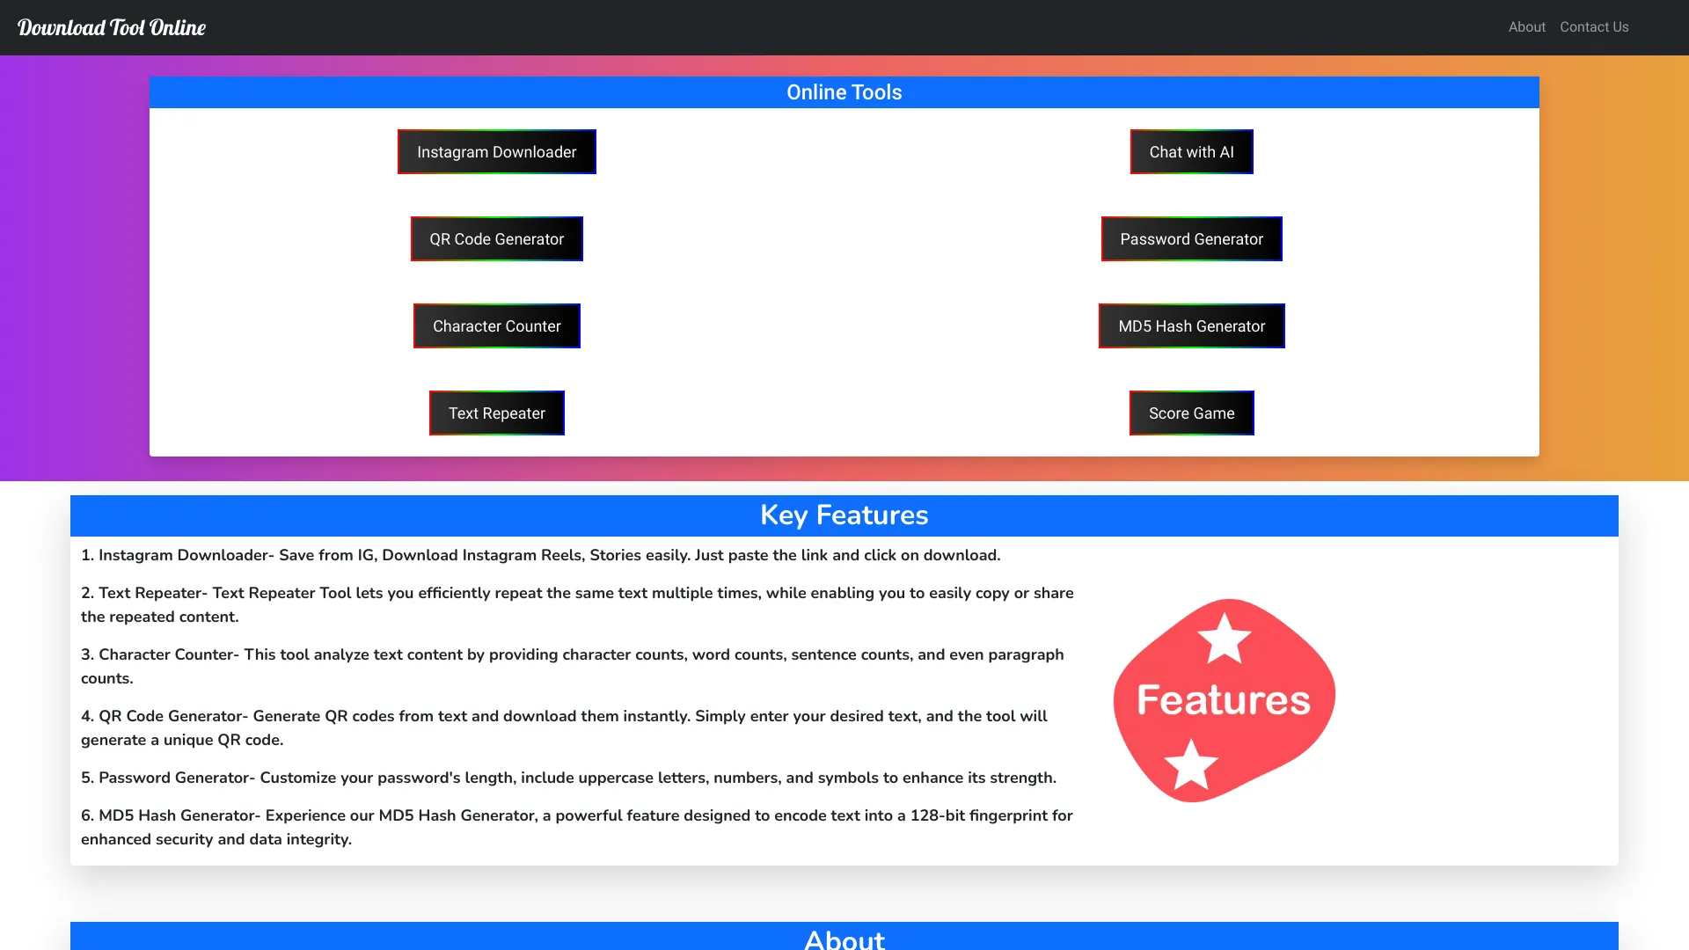The height and width of the screenshot is (950, 1689).
Task: Select the Password Generator feature text
Action: 567,778
